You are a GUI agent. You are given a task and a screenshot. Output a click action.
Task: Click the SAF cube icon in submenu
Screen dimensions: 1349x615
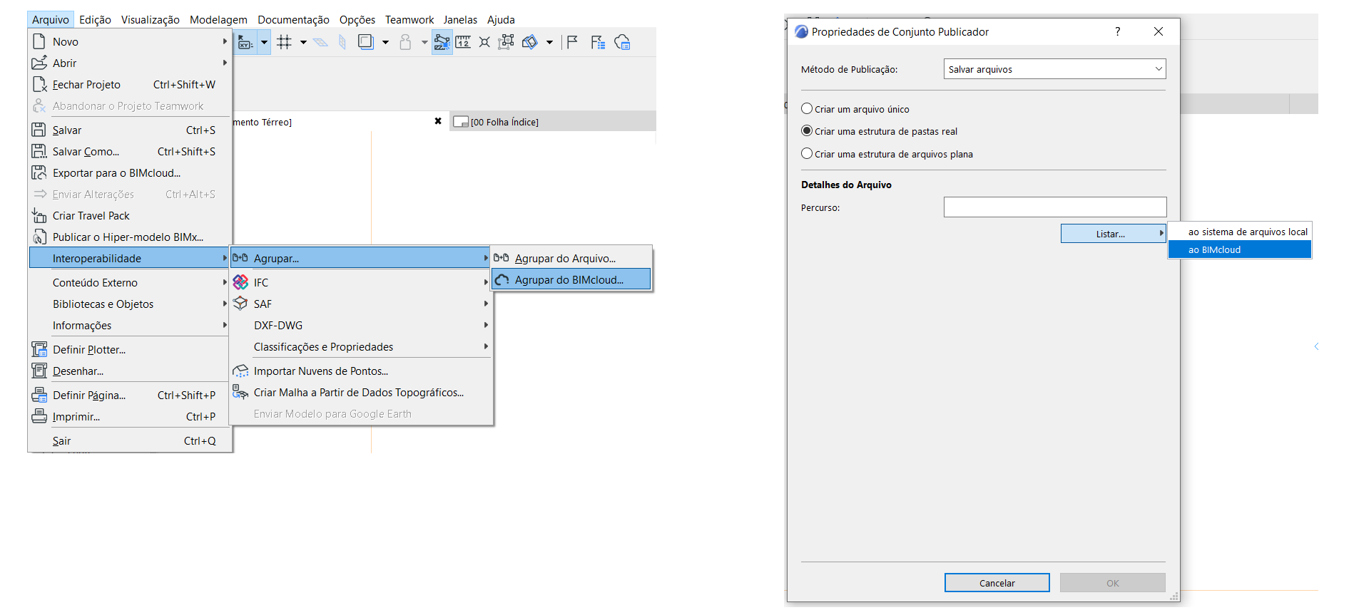click(x=241, y=304)
